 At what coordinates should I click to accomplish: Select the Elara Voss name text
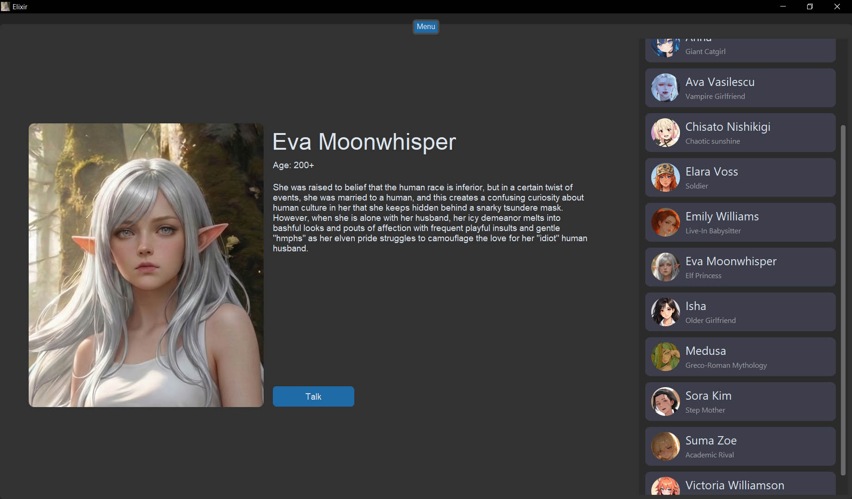click(711, 171)
